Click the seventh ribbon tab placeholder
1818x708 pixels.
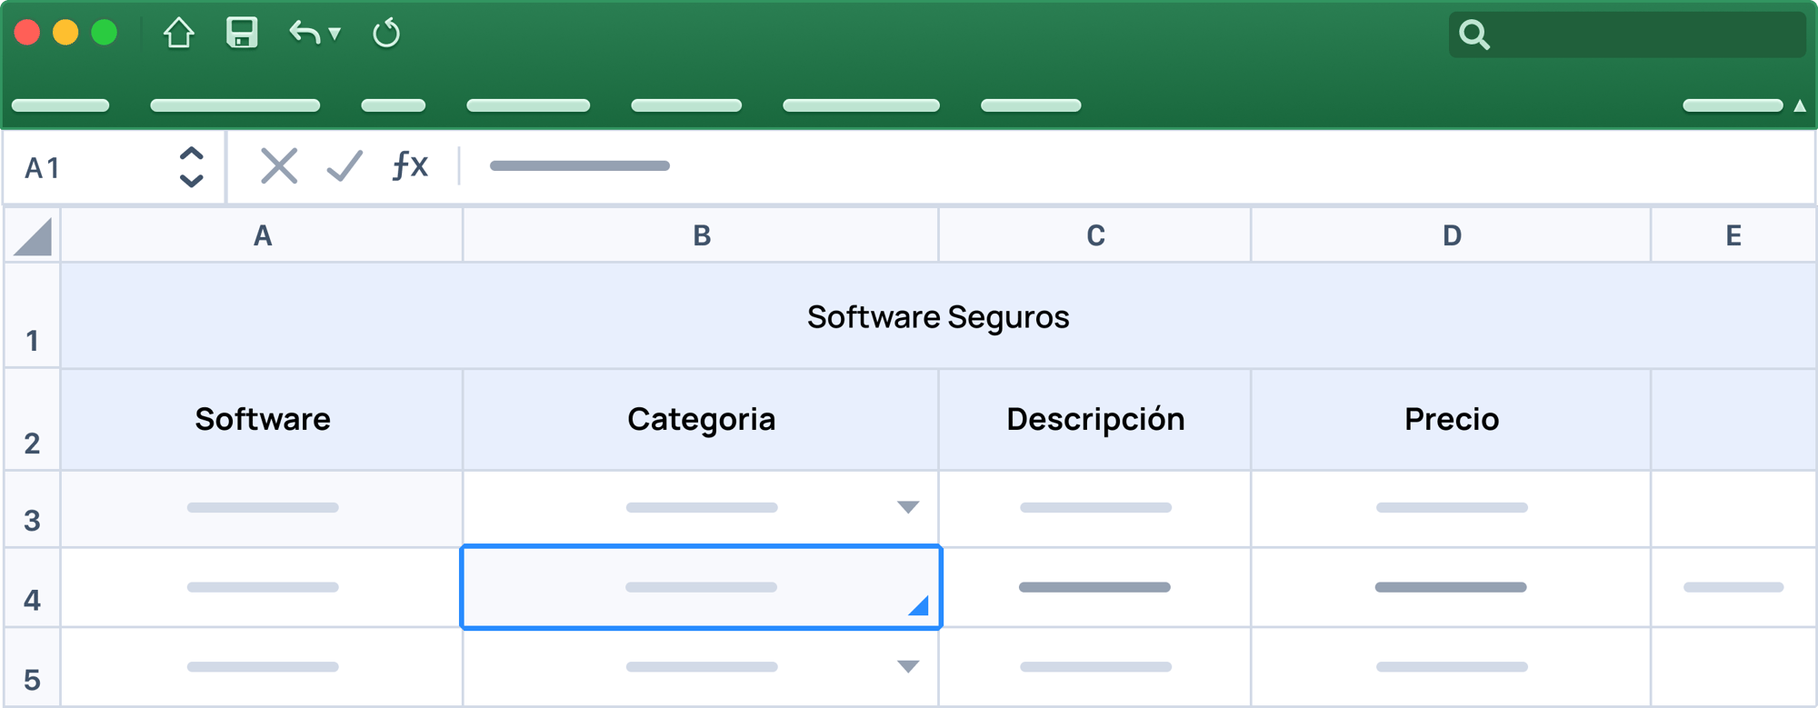(x=1031, y=105)
